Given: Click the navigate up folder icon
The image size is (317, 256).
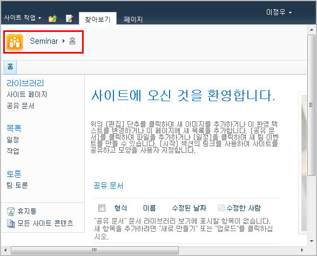Looking at the screenshot, I should coord(53,18).
